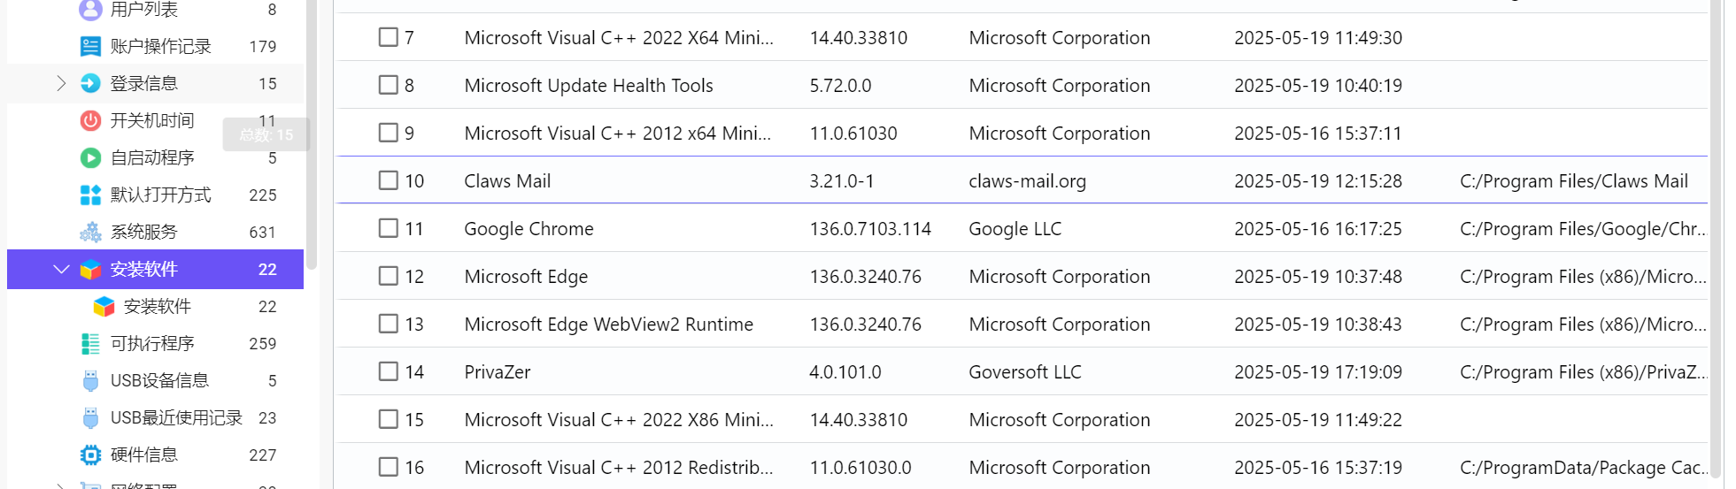Click the 登录信息 arrow icon
This screenshot has width=1736, height=489.
click(90, 83)
